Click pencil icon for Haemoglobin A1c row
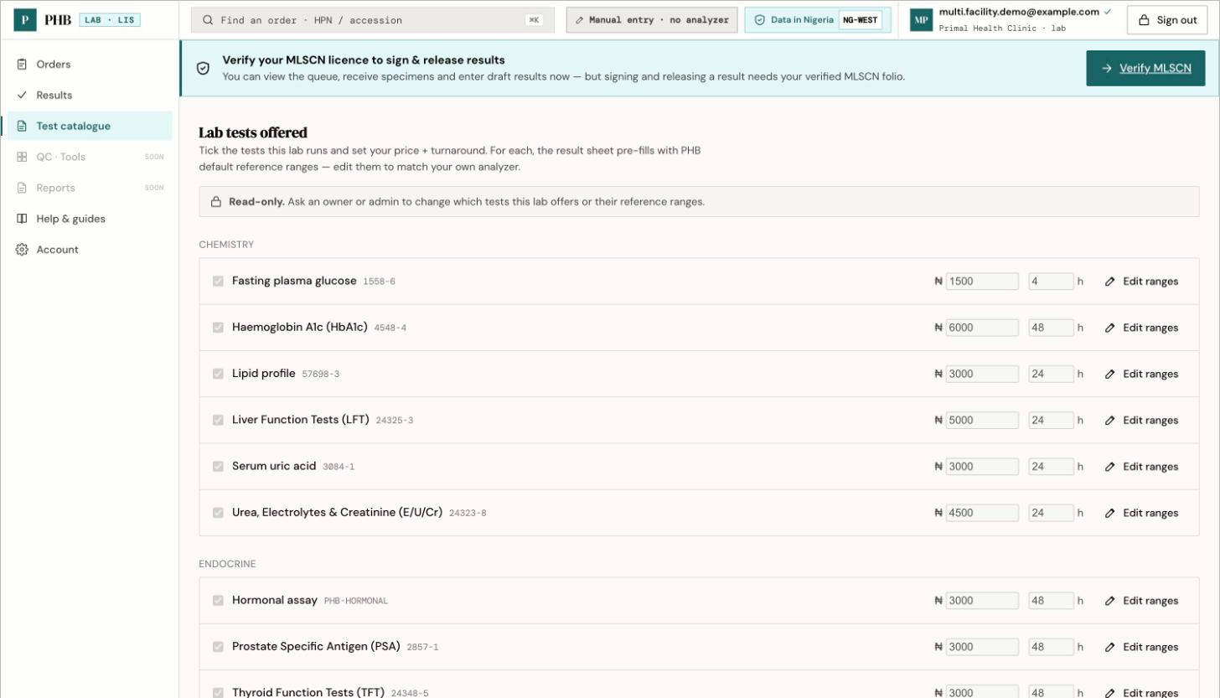 [1109, 328]
